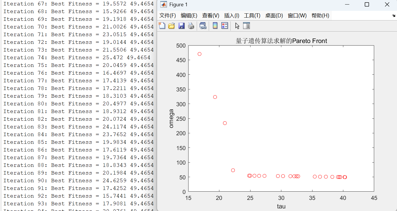Image resolution: width=397 pixels, height=211 pixels.
Task: Open the 桌面(D) menu
Action: click(274, 16)
